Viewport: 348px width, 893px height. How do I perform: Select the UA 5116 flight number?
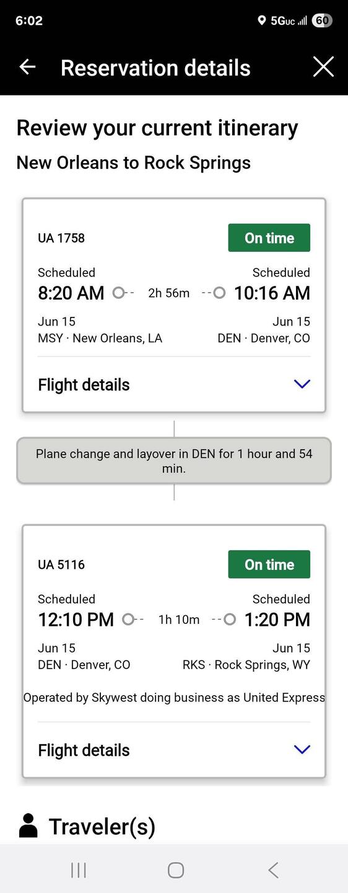click(61, 564)
